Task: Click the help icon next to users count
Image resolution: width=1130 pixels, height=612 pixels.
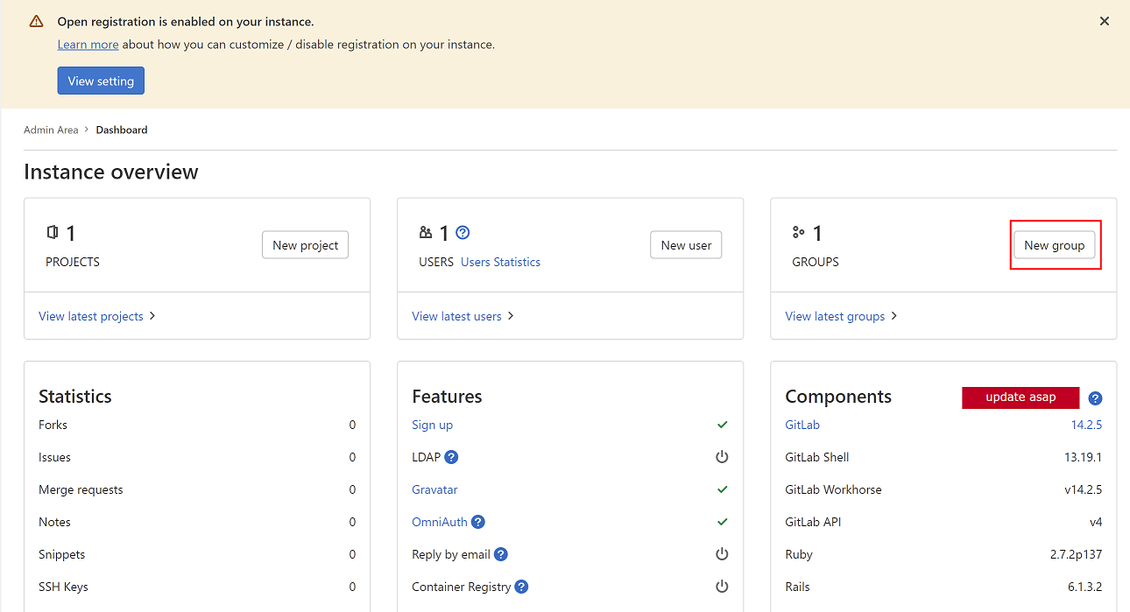Action: coord(463,233)
